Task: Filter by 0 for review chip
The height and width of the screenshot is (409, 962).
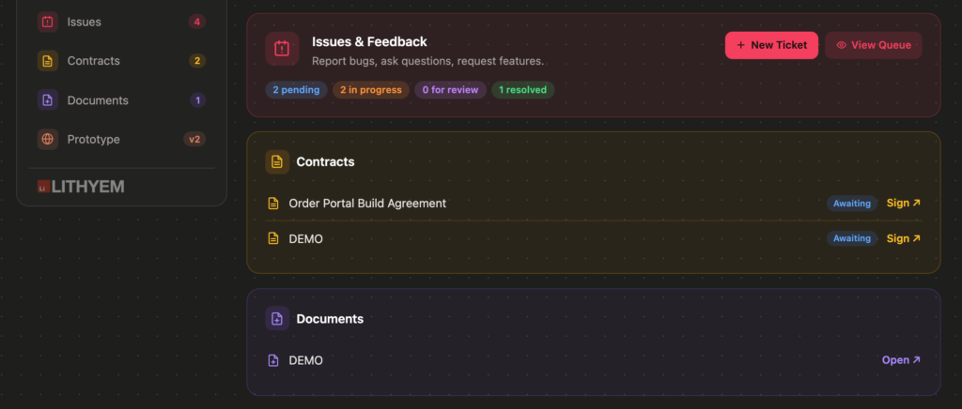Action: coord(450,90)
